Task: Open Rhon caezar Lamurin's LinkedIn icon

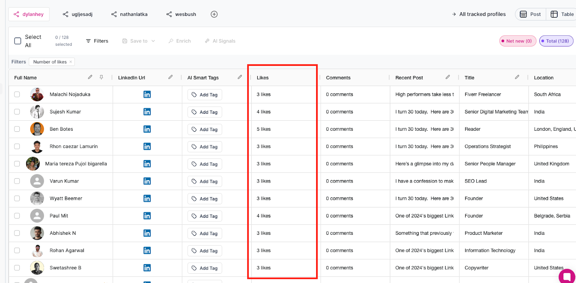Action: click(147, 146)
